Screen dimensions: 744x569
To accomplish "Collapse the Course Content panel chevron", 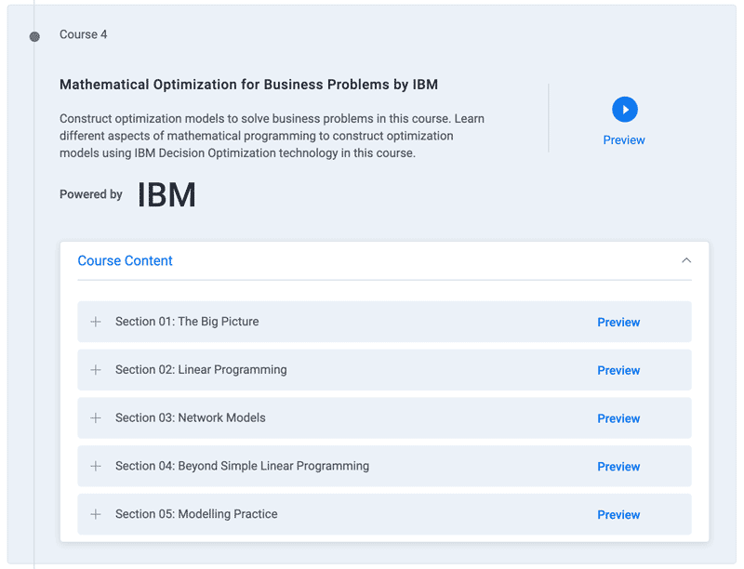I will [x=686, y=260].
